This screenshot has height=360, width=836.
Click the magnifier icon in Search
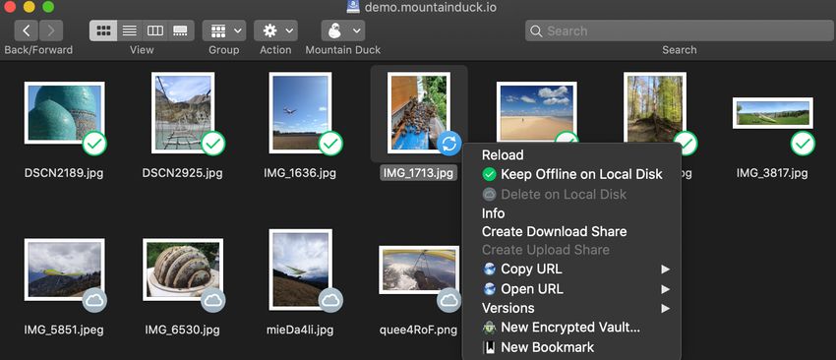point(536,30)
